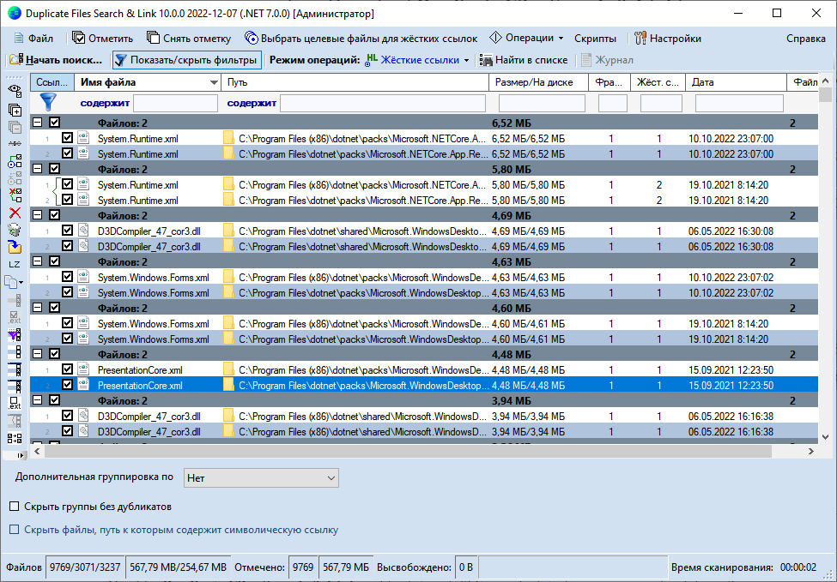Click the Начать поиск button
This screenshot has height=582, width=837.
56,60
